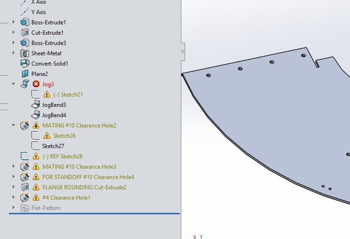The height and width of the screenshot is (239, 350).
Task: Expand FLANGE ROUNDING Cut-Extrude2
Action: tap(14, 187)
